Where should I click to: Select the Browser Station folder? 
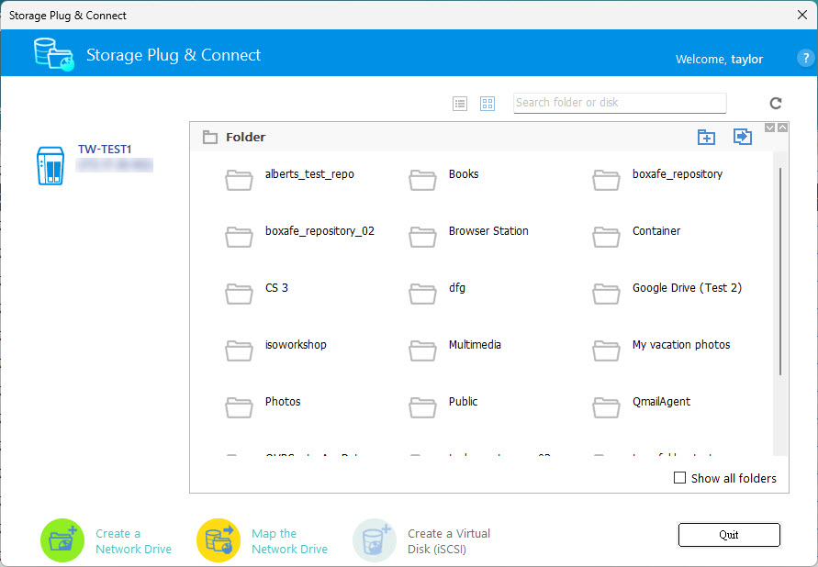(487, 232)
